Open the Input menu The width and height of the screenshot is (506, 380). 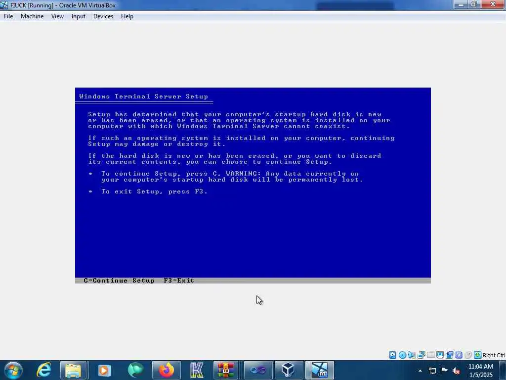coord(78,16)
